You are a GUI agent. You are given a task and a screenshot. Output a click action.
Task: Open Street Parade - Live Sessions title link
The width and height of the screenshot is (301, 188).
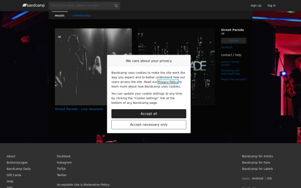pos(79,109)
